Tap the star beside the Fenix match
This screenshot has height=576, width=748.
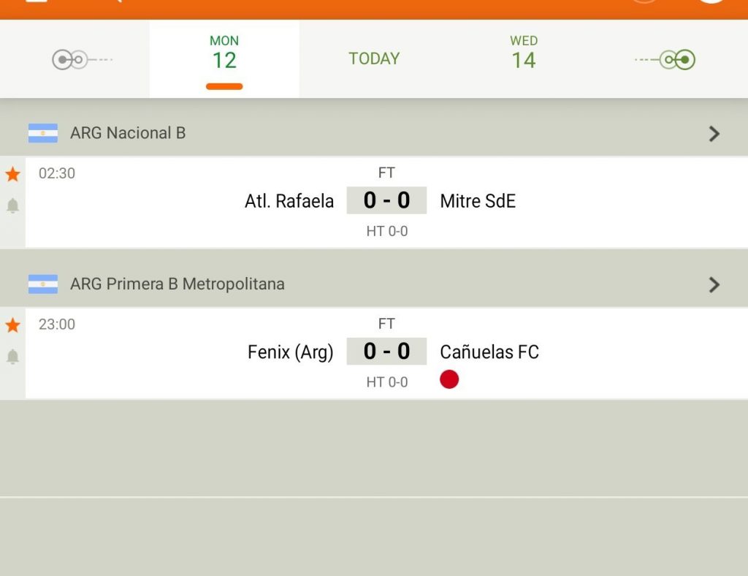(13, 325)
